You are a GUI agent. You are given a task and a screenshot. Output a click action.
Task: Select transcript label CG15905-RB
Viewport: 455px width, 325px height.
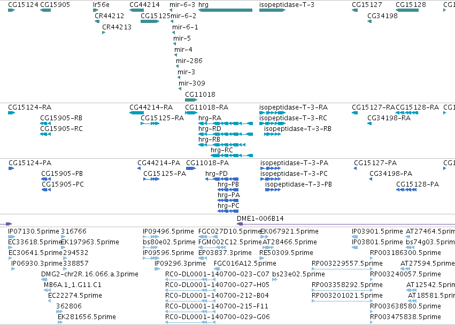point(61,118)
